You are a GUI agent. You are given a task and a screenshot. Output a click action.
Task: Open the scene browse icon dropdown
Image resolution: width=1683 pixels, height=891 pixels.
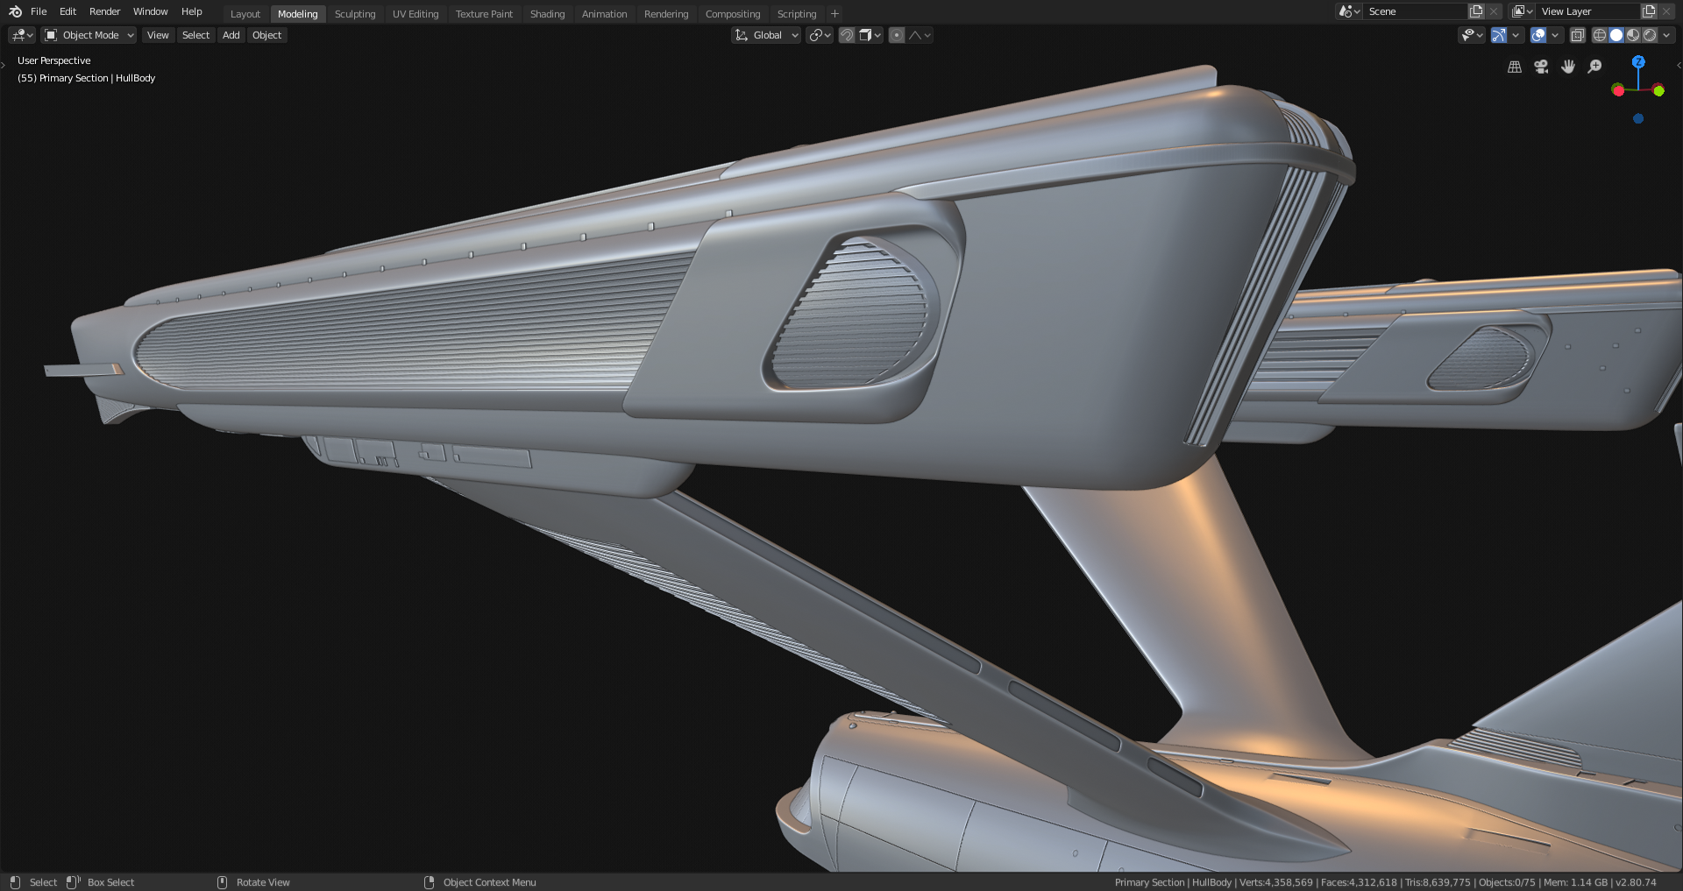click(x=1349, y=11)
